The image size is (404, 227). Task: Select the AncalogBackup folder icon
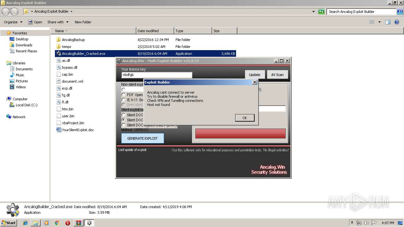click(58, 40)
